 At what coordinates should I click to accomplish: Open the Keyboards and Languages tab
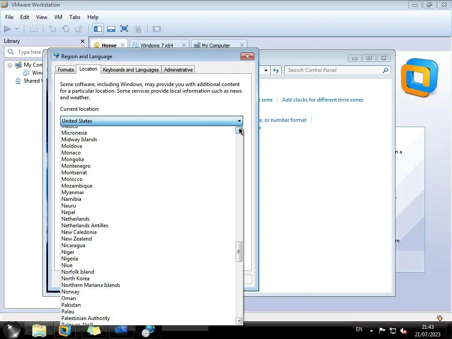tap(131, 70)
